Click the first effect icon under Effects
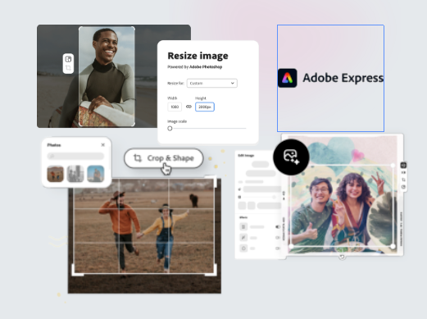 (x=243, y=226)
